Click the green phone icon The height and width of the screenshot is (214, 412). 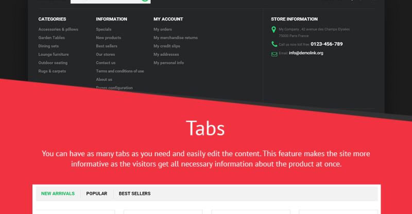[274, 44]
